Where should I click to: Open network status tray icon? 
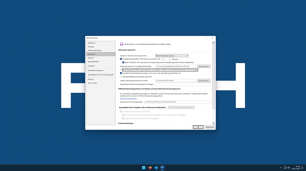point(285,168)
